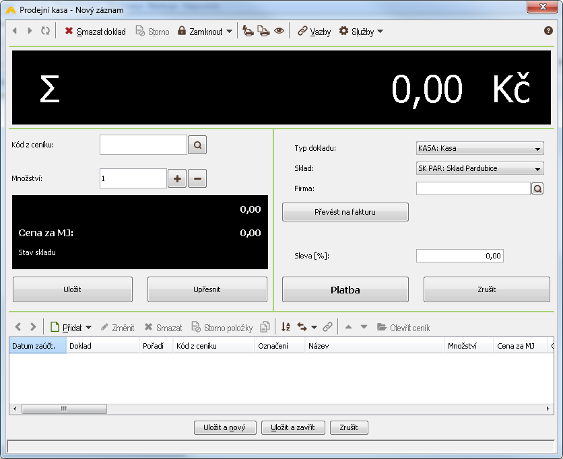The height and width of the screenshot is (459, 563).
Task: Click Otevřít ceník to open price list
Action: coord(403,327)
